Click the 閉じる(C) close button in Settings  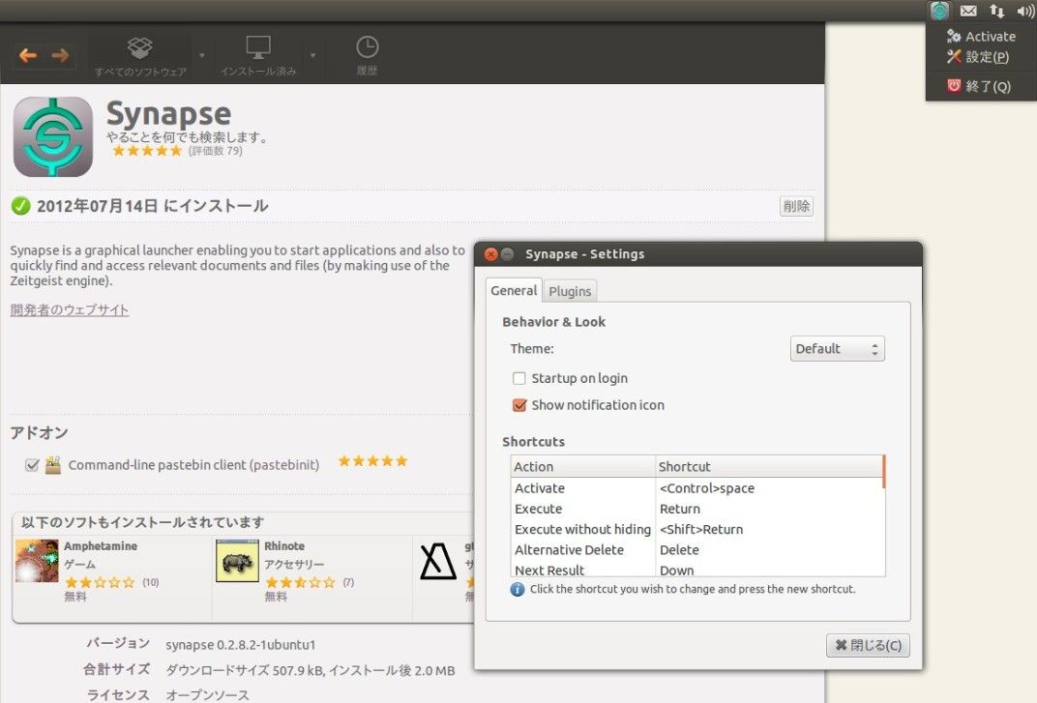tap(868, 645)
